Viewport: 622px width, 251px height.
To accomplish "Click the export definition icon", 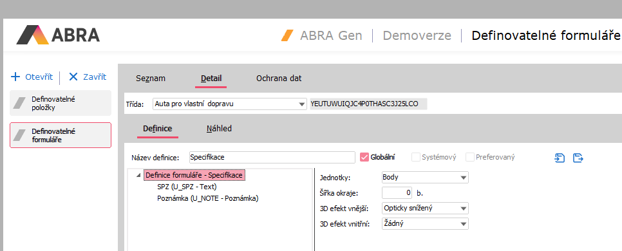I will pyautogui.click(x=578, y=158).
